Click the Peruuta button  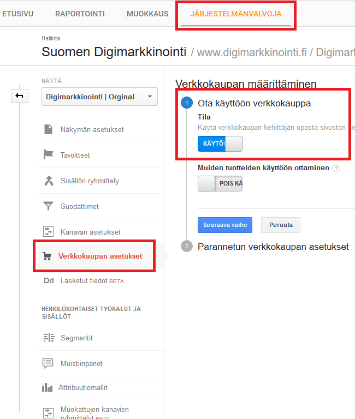281,225
